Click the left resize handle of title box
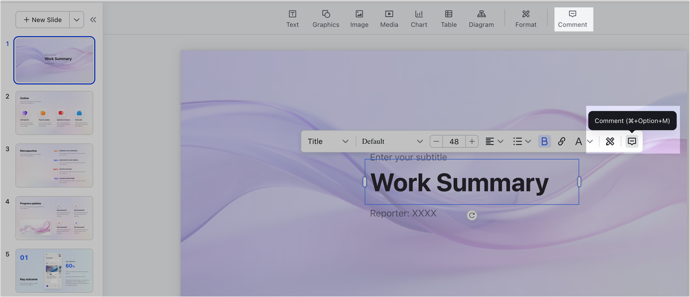The height and width of the screenshot is (297, 690). pyautogui.click(x=365, y=182)
